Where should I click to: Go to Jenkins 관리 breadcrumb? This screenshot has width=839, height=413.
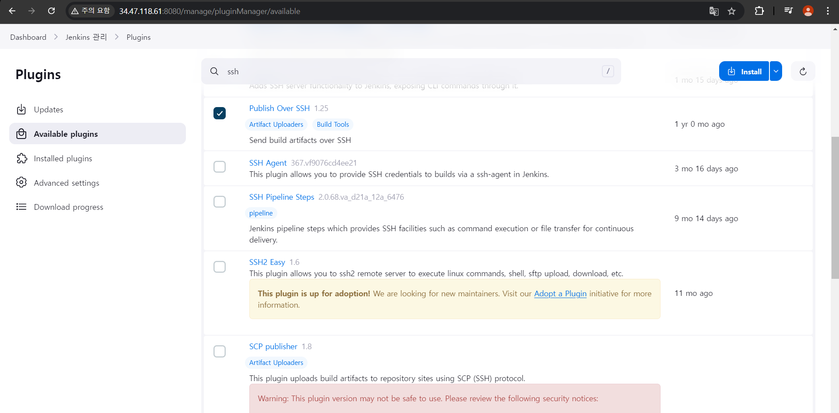tap(86, 37)
